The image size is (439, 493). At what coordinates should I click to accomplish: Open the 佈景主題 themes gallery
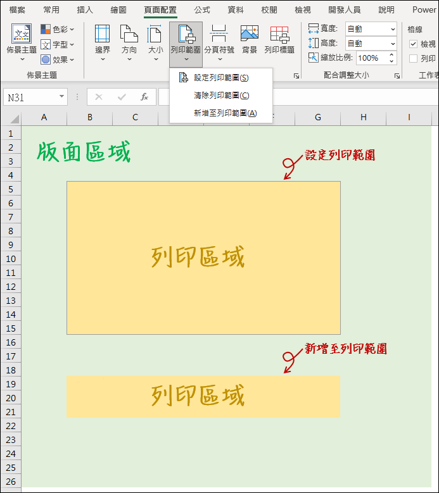coord(22,42)
